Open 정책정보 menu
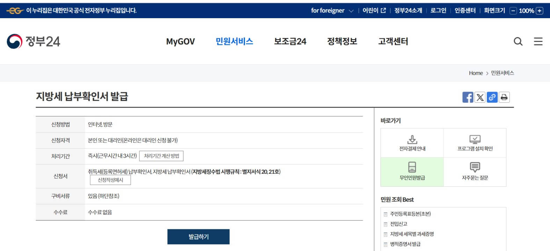550x251 pixels. click(342, 42)
